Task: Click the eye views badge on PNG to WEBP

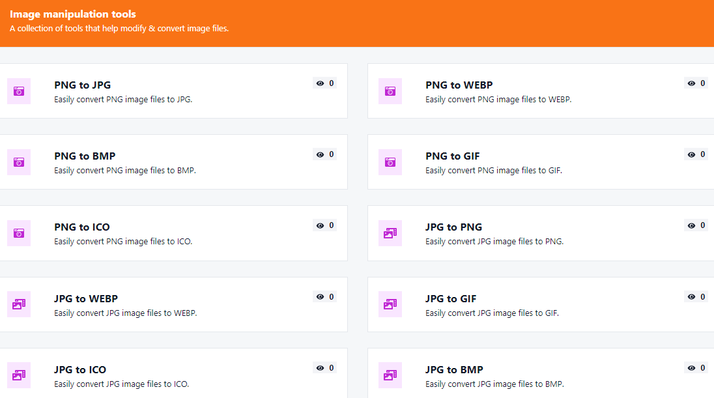Action: click(x=696, y=83)
